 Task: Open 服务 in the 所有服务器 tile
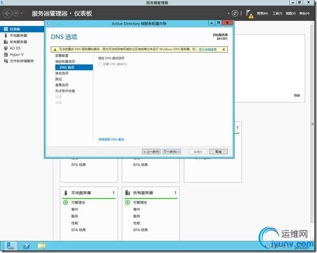tap(136, 216)
